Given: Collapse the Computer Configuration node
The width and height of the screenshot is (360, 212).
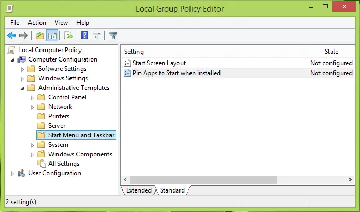Looking at the screenshot, I should tap(12, 60).
